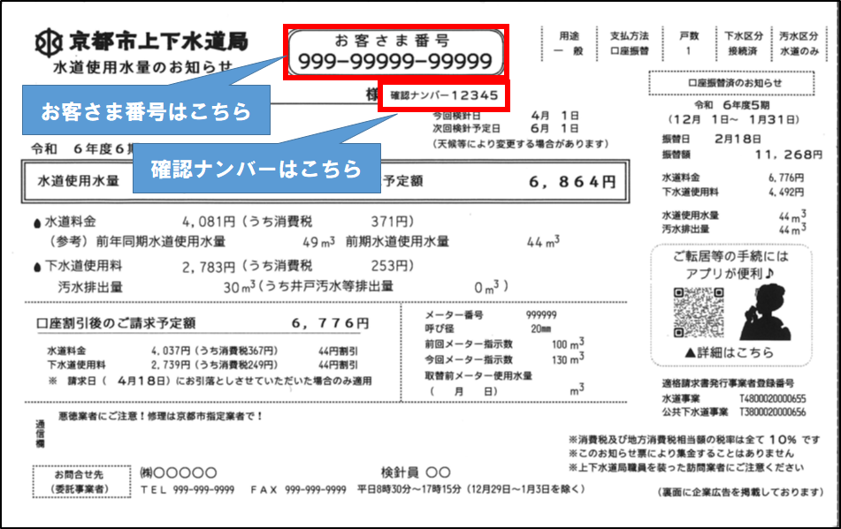This screenshot has width=841, height=529.
Task: Select the 支払方法 口座振替 cell
Action: coord(629,44)
